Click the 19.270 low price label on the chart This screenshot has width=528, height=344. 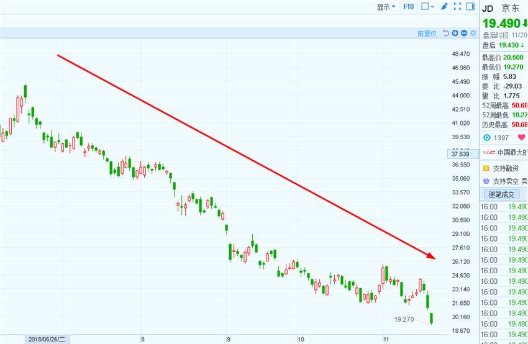pyautogui.click(x=404, y=319)
